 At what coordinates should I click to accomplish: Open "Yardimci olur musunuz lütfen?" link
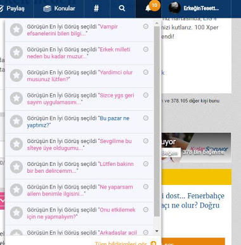click(x=80, y=76)
